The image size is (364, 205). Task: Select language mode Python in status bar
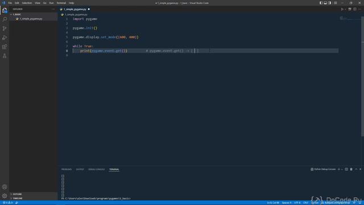tap(315, 203)
